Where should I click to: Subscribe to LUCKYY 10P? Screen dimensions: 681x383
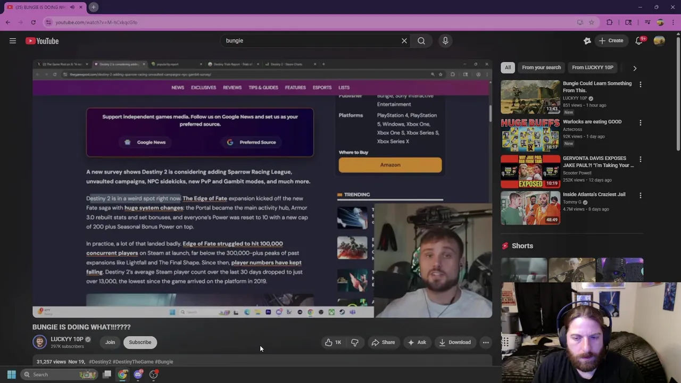(x=140, y=343)
